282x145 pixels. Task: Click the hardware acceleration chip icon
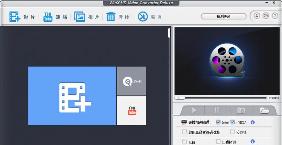pyautogui.click(x=184, y=122)
